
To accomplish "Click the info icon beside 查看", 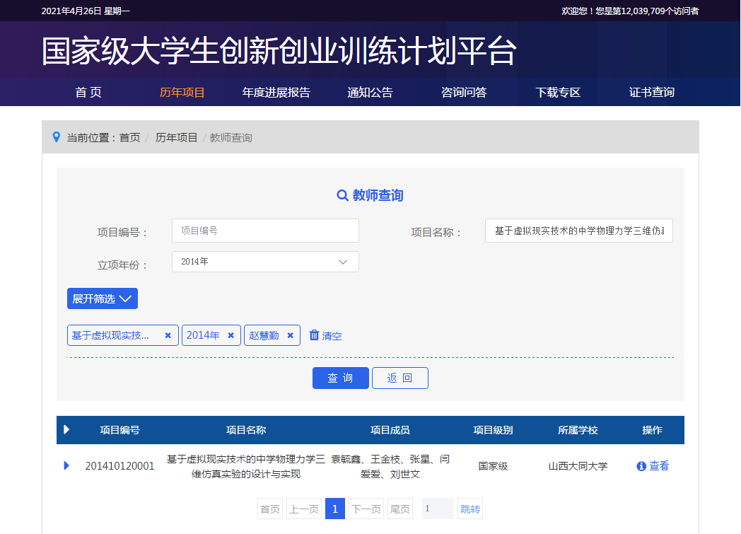I will 641,466.
